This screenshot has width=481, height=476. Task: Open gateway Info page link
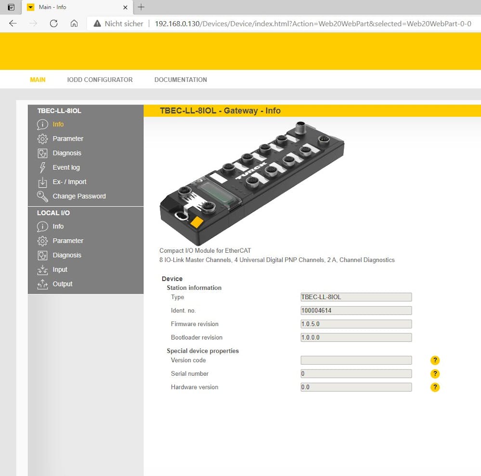(58, 124)
